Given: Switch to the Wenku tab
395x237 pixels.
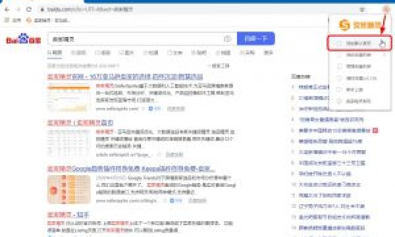Looking at the screenshot, I should [x=175, y=53].
